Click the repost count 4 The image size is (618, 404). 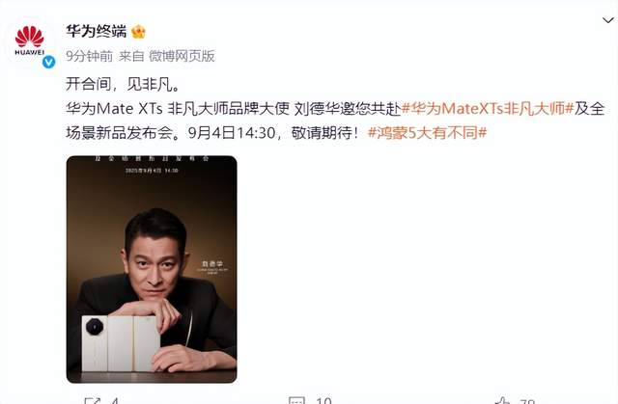coord(115,401)
